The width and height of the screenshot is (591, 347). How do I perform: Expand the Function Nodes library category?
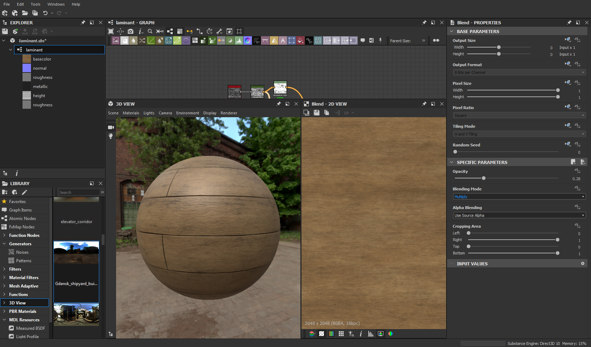tap(23, 235)
